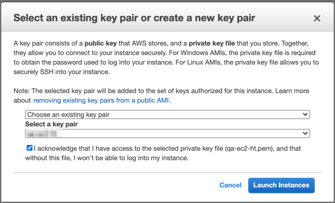The height and width of the screenshot is (203, 335).
Task: Open the Choose an existing key pair dropdown
Action: (x=167, y=114)
